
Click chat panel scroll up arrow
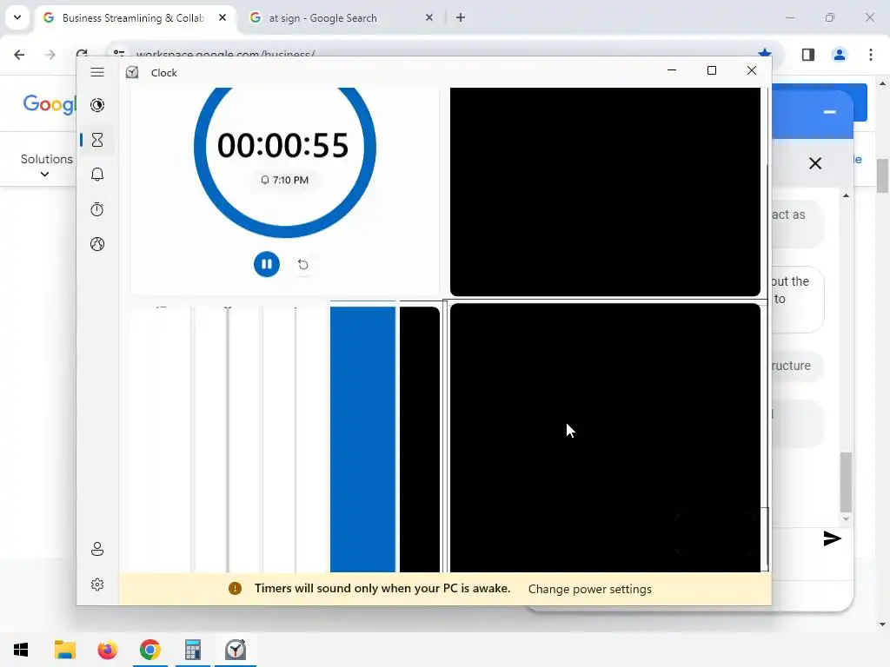846,195
